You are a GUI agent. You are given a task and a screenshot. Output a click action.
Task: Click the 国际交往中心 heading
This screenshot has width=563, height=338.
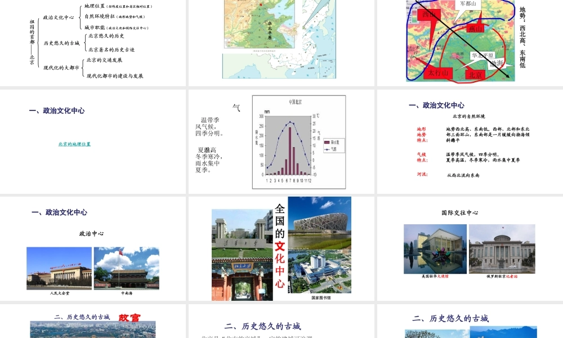460,212
